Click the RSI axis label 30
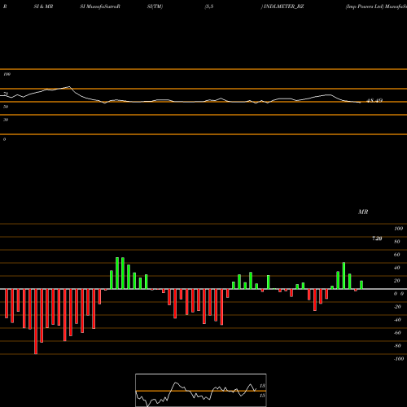 (6, 120)
